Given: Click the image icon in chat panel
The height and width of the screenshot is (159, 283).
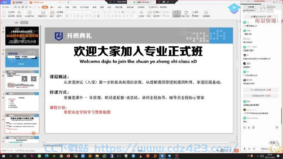Looking at the screenshot, I should tap(253, 128).
